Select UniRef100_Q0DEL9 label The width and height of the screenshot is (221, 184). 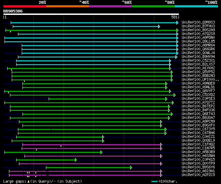pos(198,141)
